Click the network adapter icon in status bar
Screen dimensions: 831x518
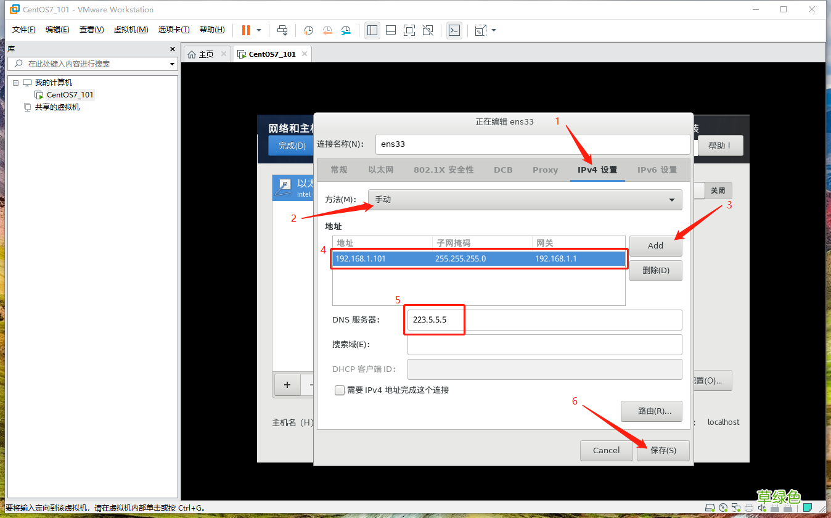click(x=736, y=508)
